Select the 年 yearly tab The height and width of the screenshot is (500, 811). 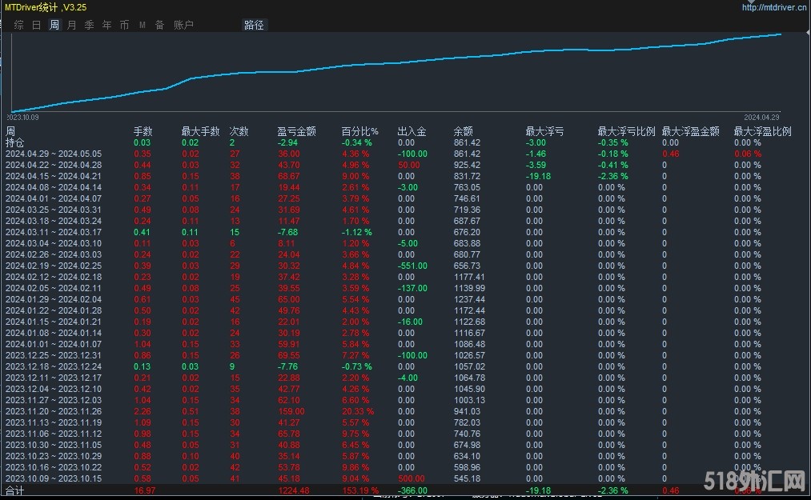click(106, 25)
